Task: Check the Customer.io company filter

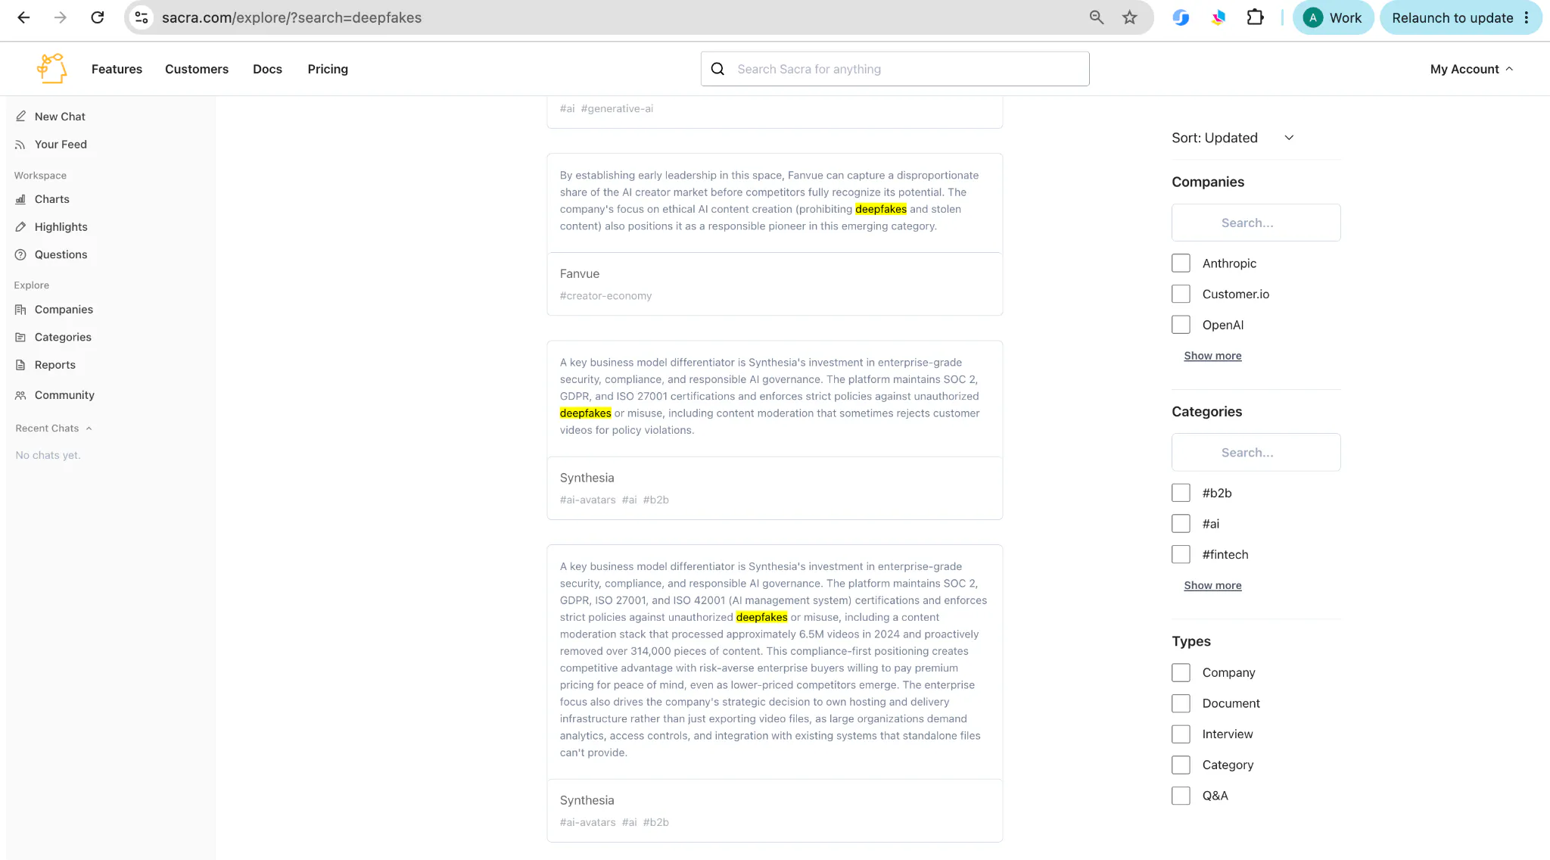Action: point(1181,294)
